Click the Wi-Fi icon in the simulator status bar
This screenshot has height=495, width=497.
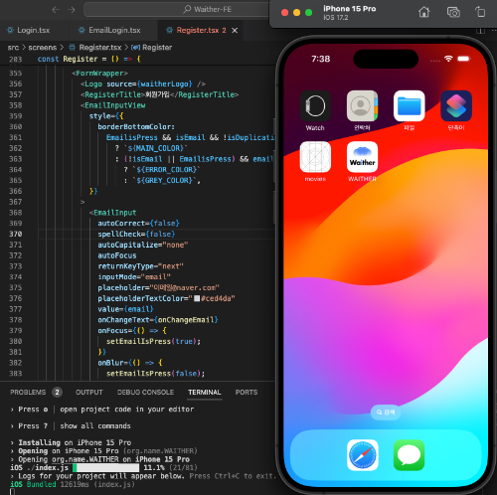point(448,59)
